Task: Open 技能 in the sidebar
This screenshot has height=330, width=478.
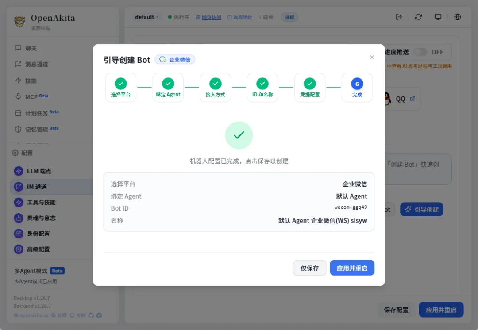Action: [31, 81]
